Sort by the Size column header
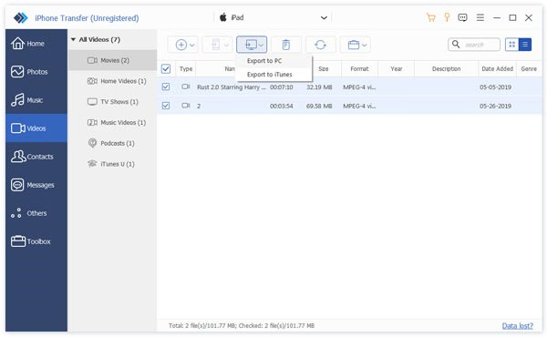This screenshot has width=547, height=337. pyautogui.click(x=324, y=69)
